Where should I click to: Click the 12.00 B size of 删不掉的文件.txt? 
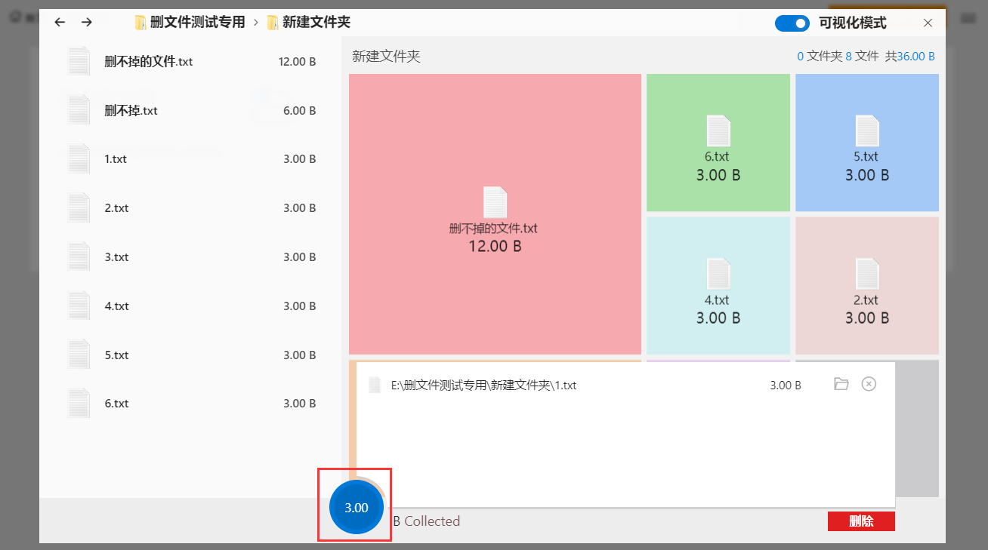(x=297, y=62)
